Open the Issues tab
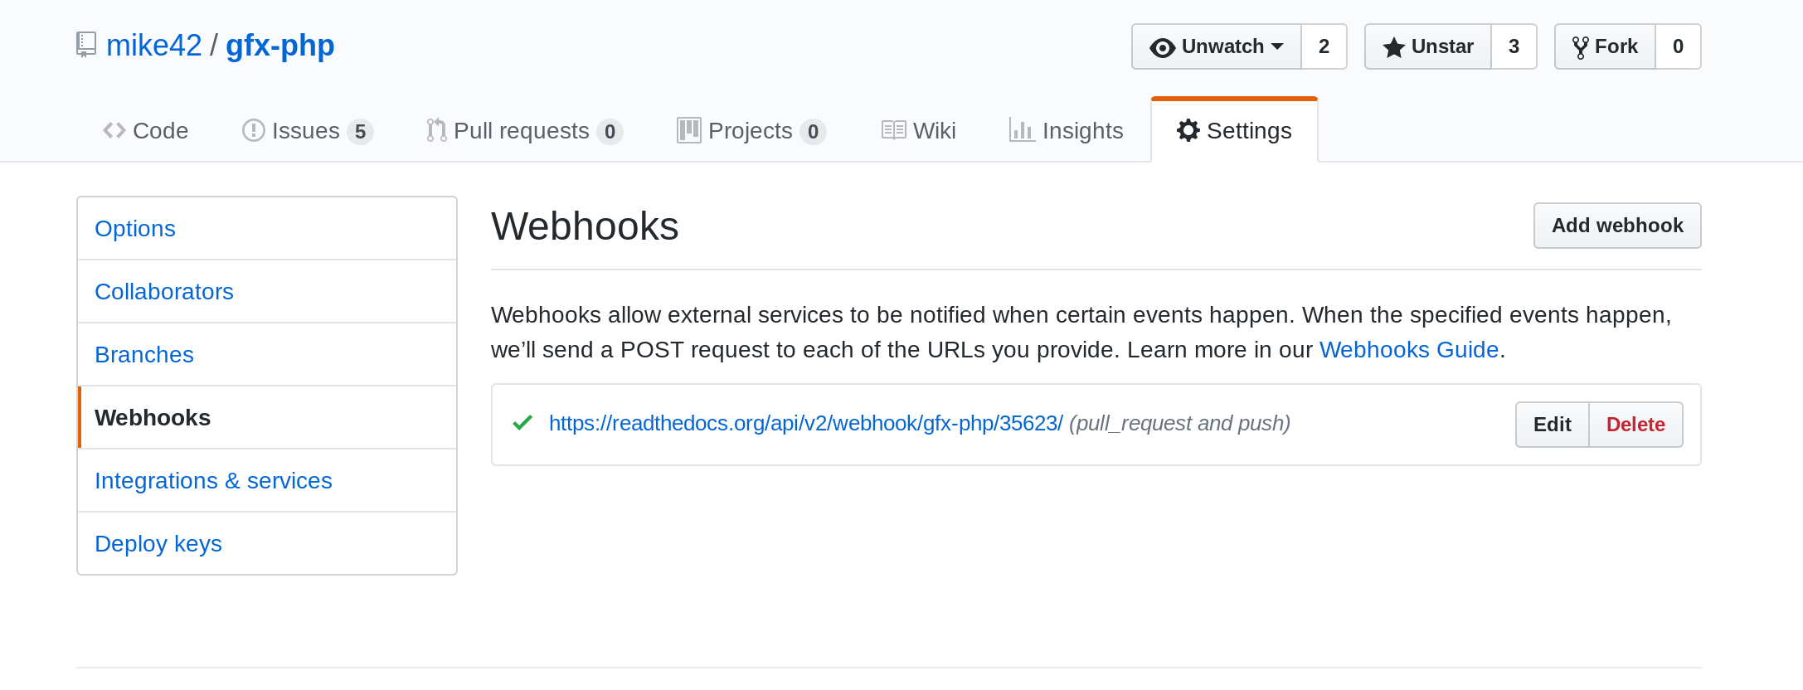The image size is (1803, 690). pos(307,131)
